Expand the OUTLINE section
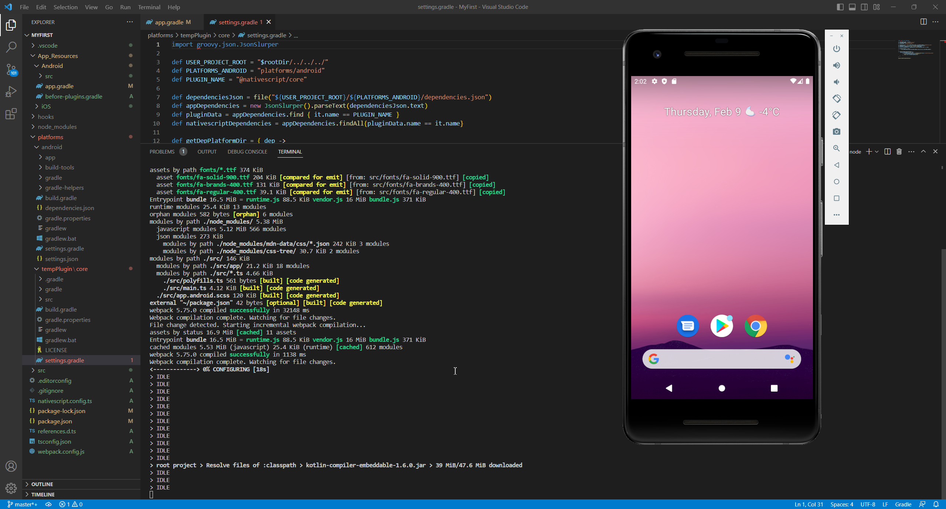Viewport: 946px width, 509px height. point(42,484)
